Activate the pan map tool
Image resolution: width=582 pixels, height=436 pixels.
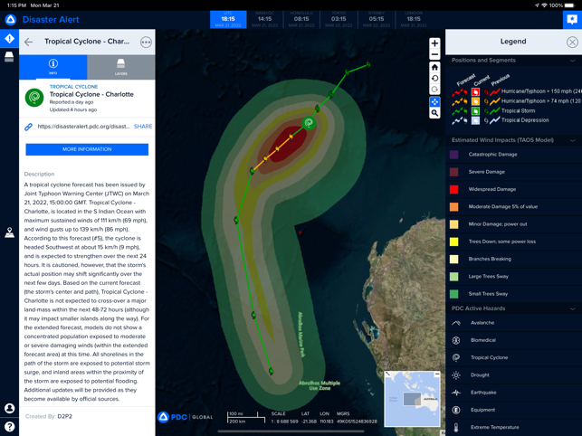point(434,101)
